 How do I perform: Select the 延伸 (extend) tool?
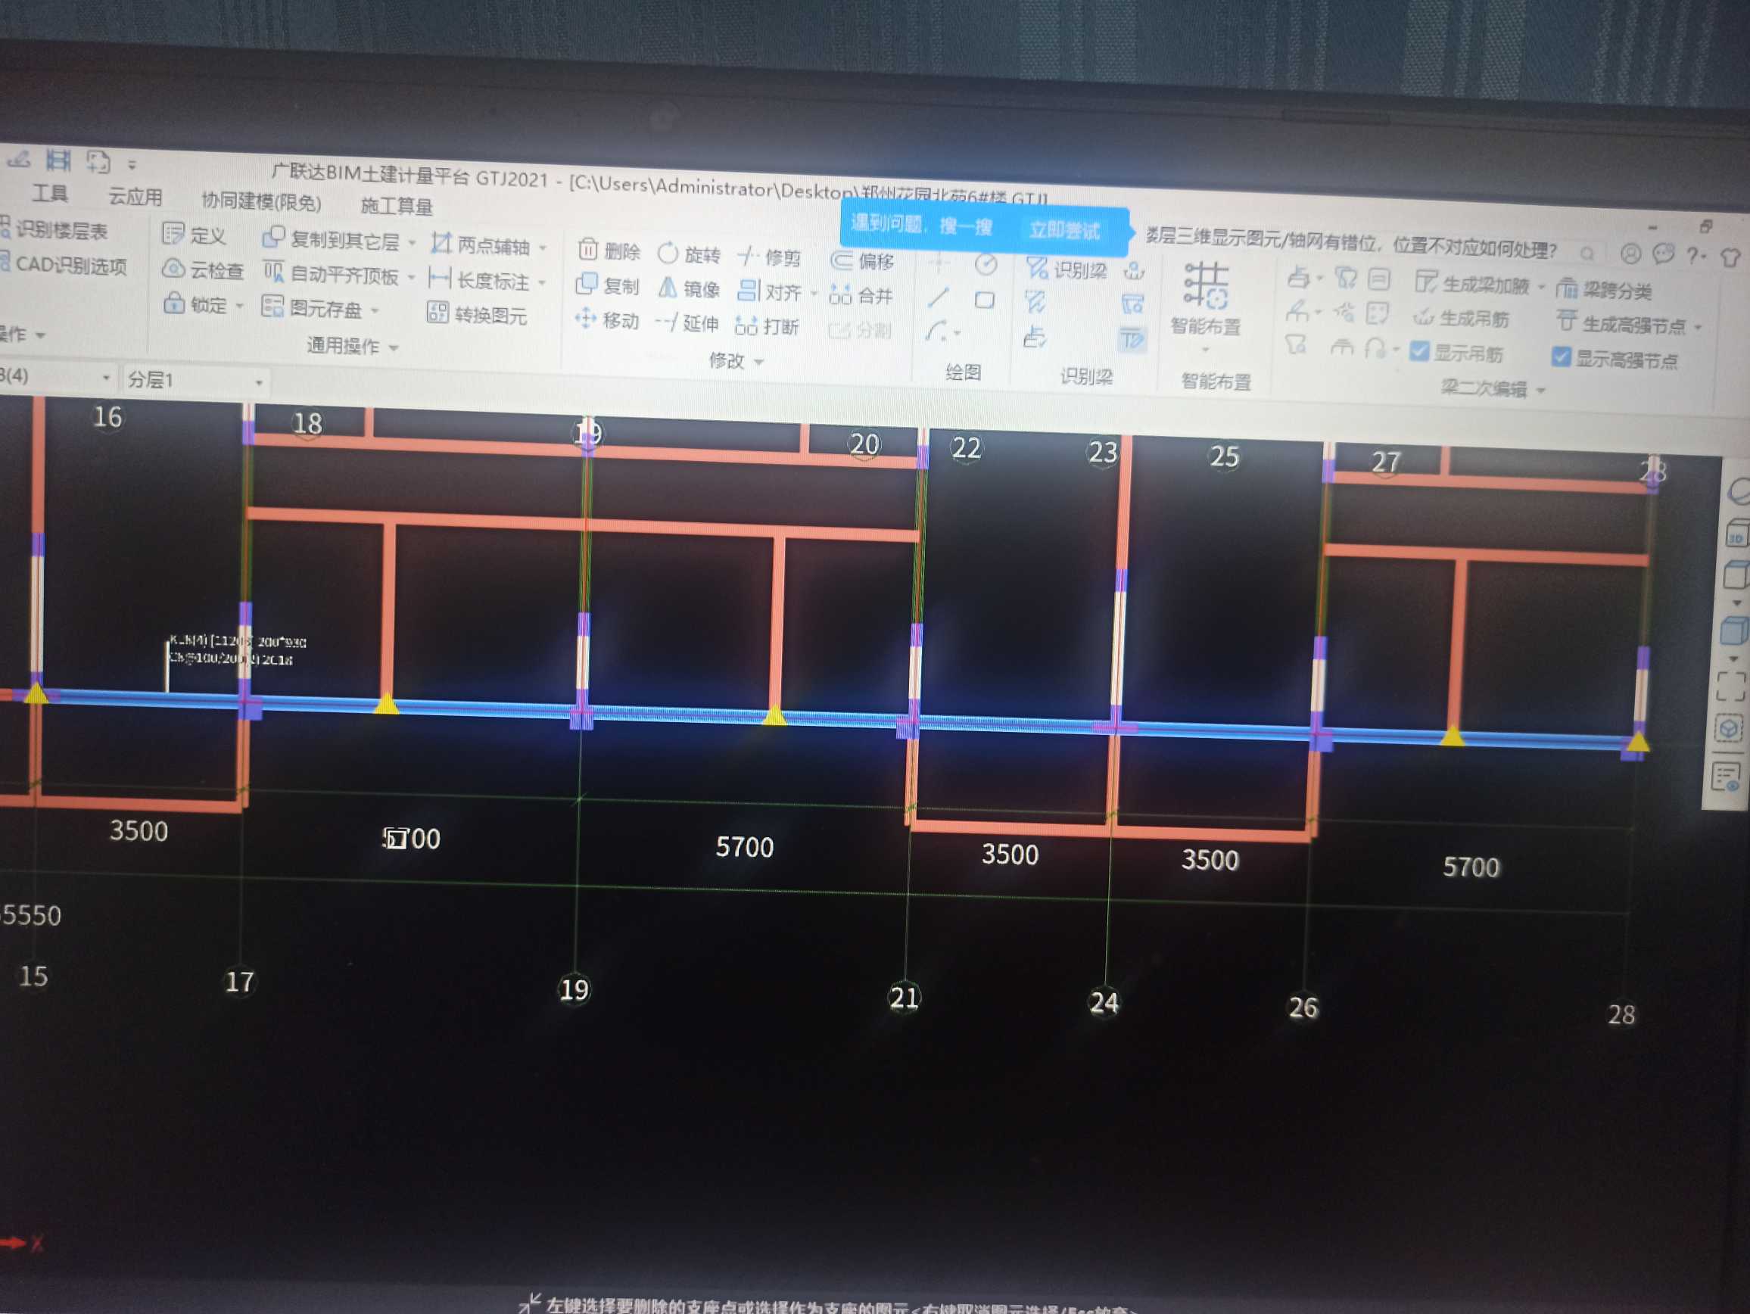pyautogui.click(x=687, y=322)
